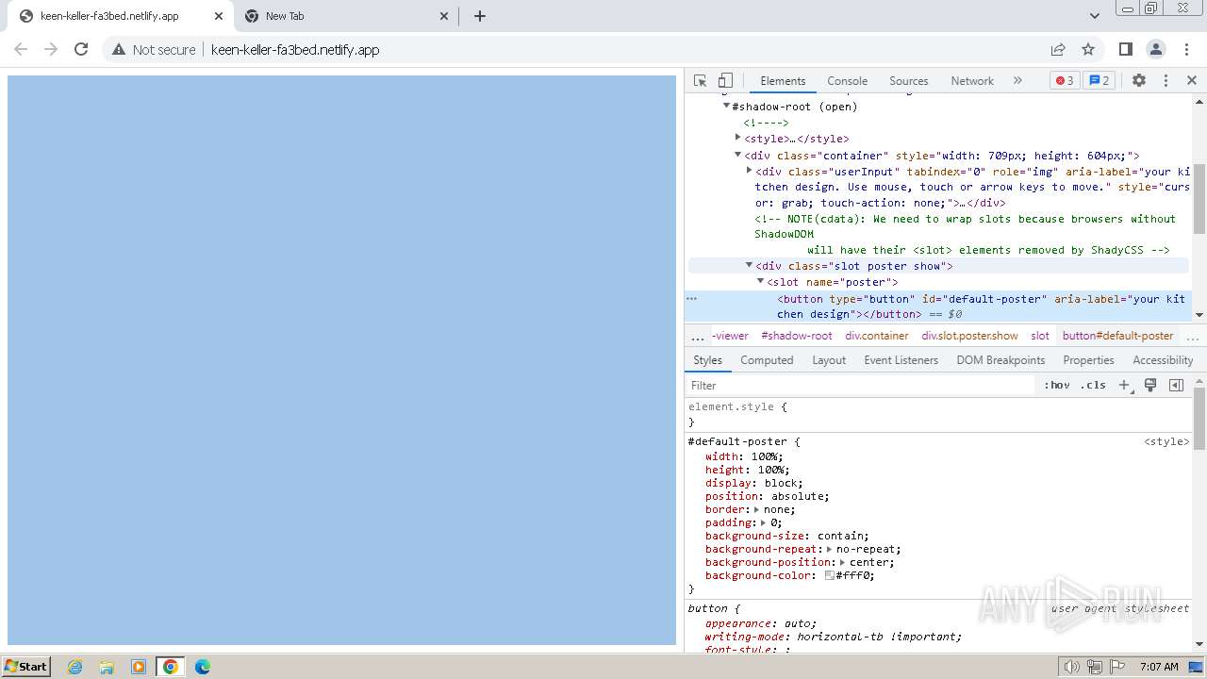Open the Network tab
The image size is (1207, 679).
point(972,81)
